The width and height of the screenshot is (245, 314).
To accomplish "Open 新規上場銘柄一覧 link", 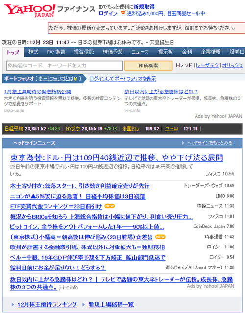I will (x=111, y=305).
